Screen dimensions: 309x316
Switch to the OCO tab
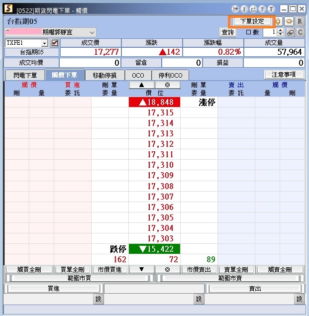point(138,75)
